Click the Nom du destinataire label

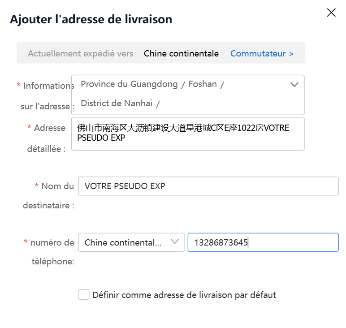[48, 196]
